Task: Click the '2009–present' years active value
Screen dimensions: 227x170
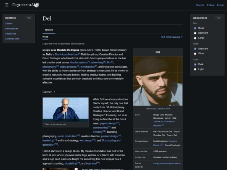Action: click(160, 152)
